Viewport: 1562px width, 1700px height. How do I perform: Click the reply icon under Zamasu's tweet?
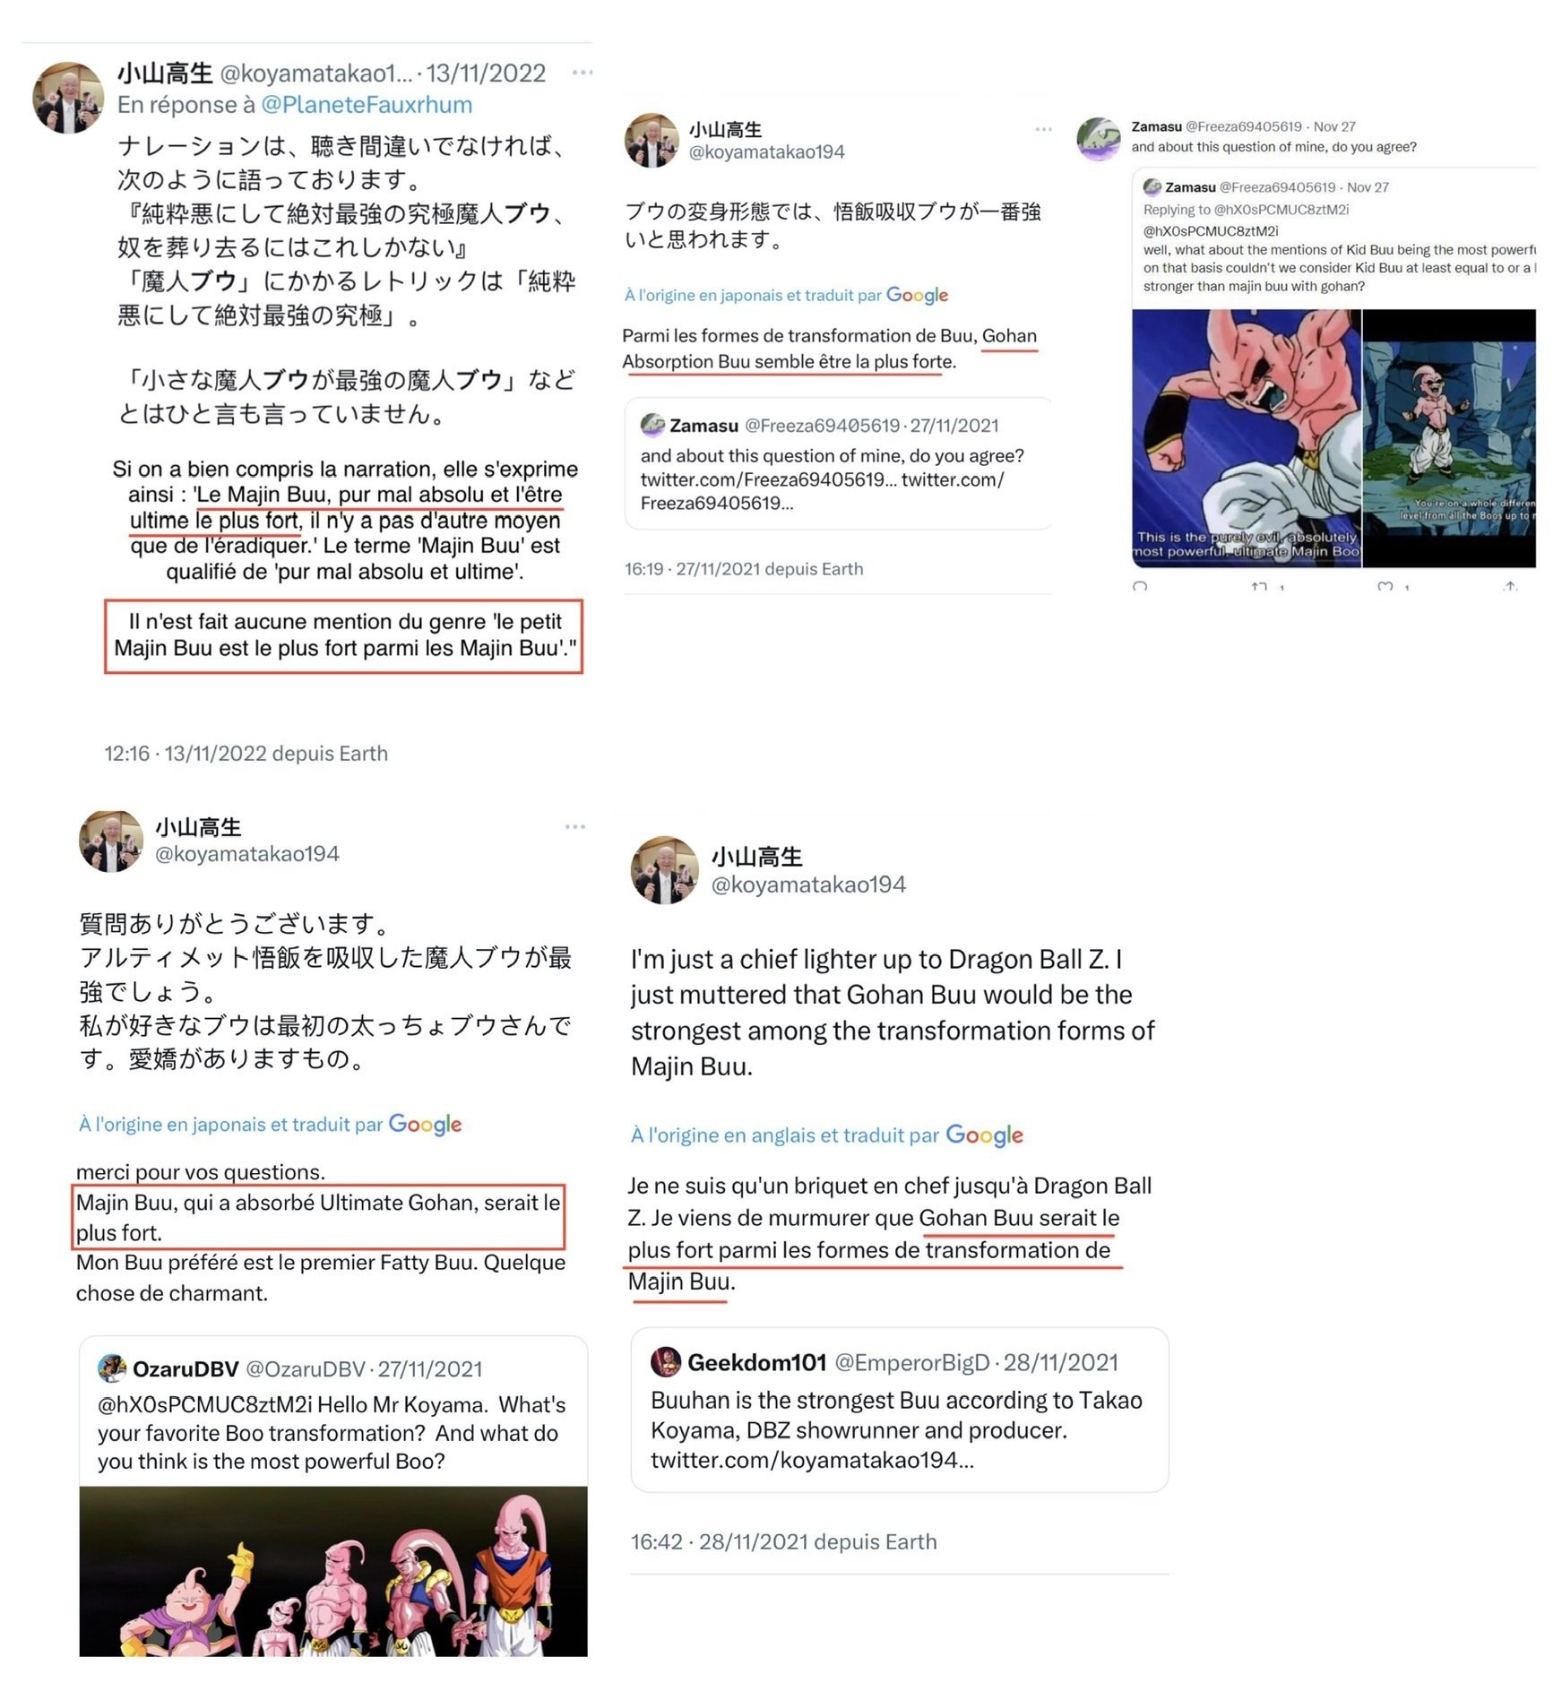[1140, 587]
